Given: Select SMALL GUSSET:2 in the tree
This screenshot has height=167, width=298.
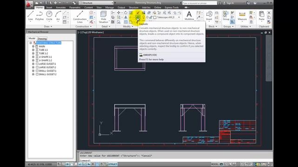Looking at the screenshot, I should (x=47, y=74).
